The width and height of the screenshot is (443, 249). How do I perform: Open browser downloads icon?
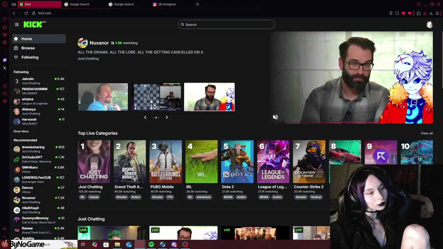pos(431,13)
